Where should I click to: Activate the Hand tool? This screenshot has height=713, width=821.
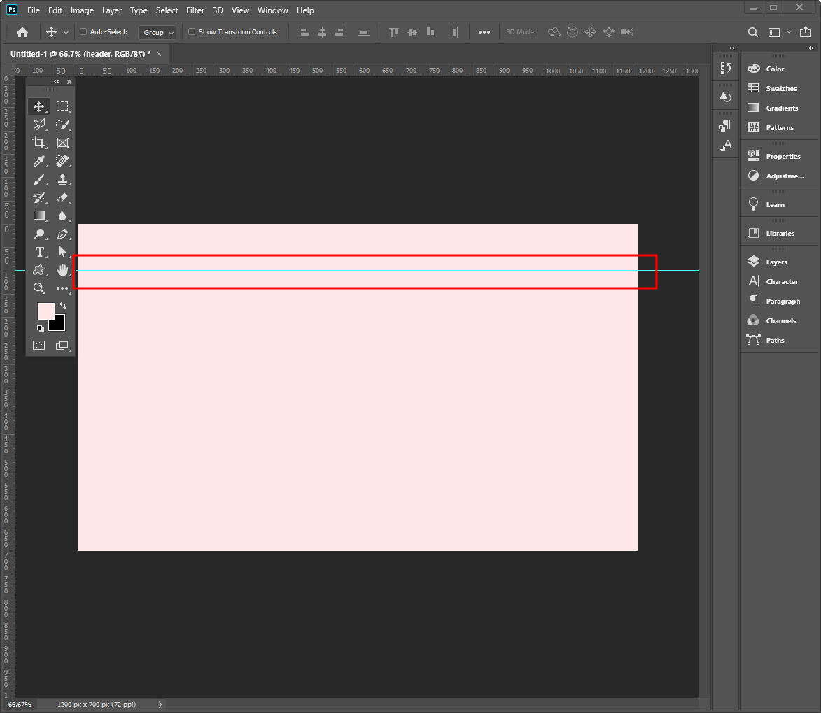pos(62,270)
